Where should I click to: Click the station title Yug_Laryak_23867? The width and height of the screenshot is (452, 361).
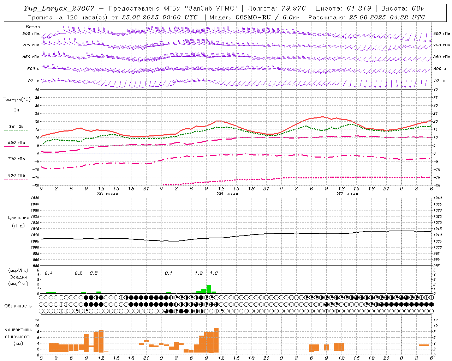click(x=59, y=8)
